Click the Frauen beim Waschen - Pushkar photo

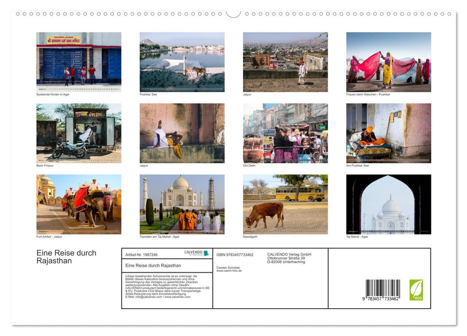(389, 61)
